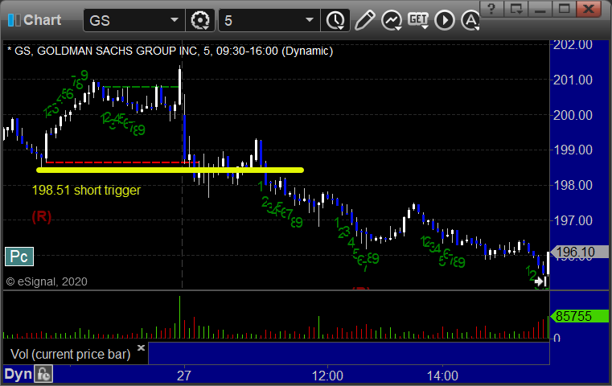Screen dimensions: 612x386
Task: Close the Vol (current price bar) panel
Action: [x=142, y=349]
